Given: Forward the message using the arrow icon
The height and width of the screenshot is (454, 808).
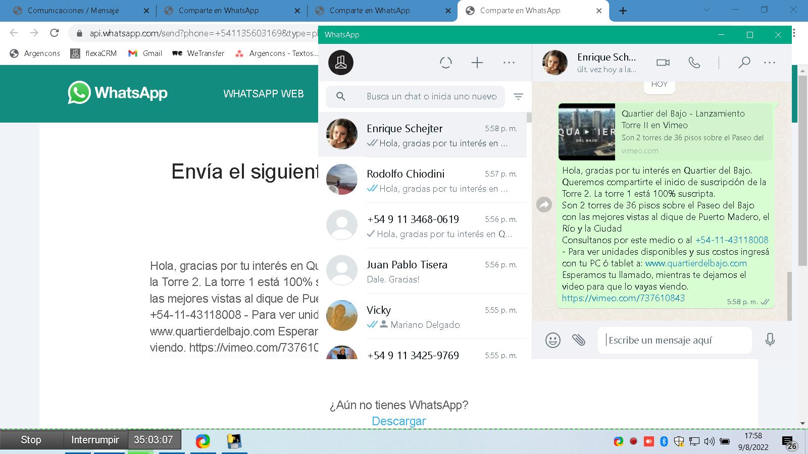Looking at the screenshot, I should point(544,204).
